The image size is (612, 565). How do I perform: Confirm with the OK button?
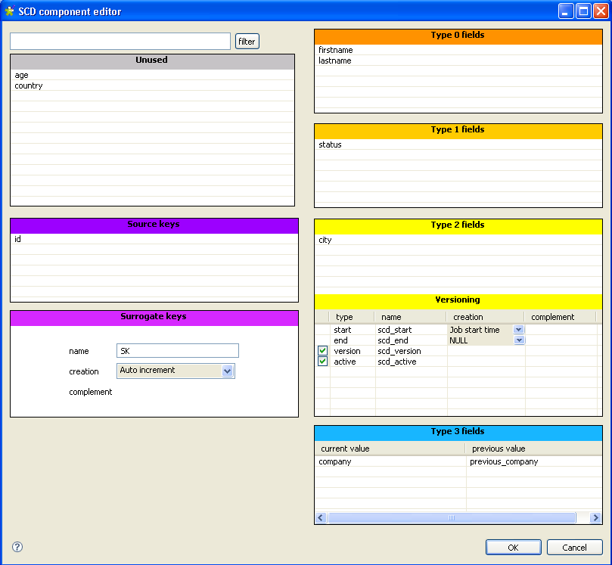(x=513, y=547)
